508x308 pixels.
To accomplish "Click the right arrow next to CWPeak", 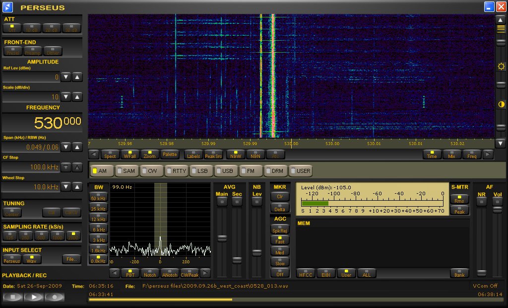I will click(205, 273).
